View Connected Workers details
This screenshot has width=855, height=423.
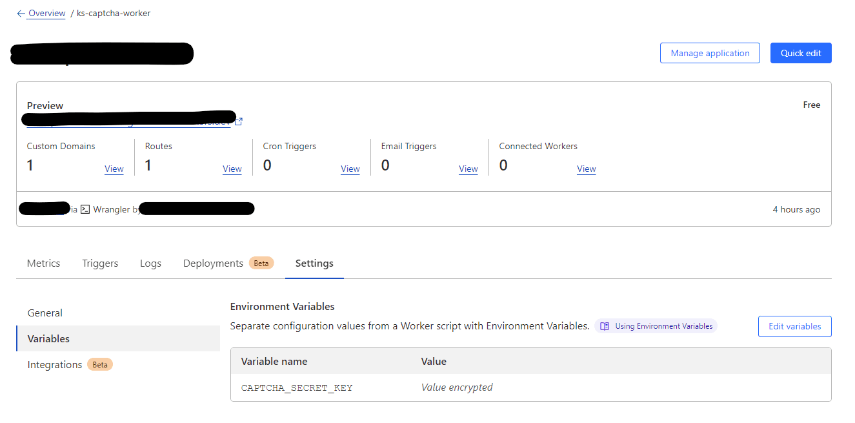click(x=587, y=169)
